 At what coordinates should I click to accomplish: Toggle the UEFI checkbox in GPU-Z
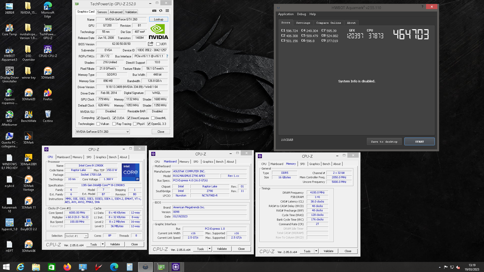[x=158, y=44]
